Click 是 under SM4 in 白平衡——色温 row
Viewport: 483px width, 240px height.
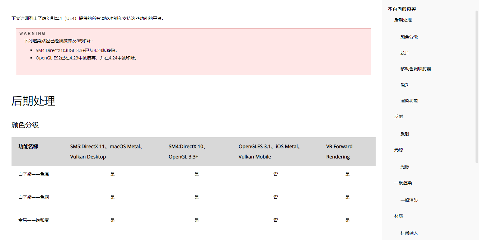(x=197, y=174)
